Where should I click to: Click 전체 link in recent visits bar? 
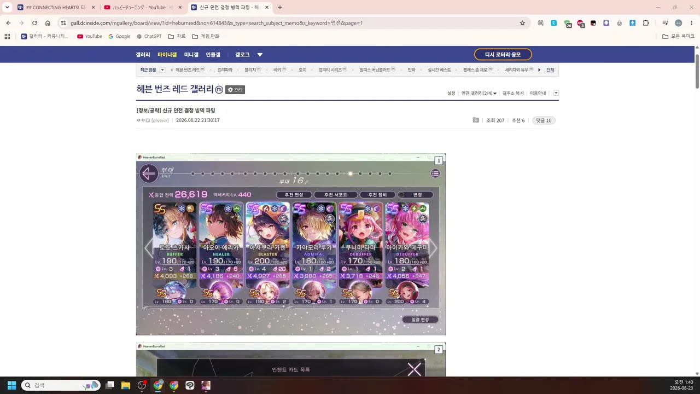click(x=550, y=70)
